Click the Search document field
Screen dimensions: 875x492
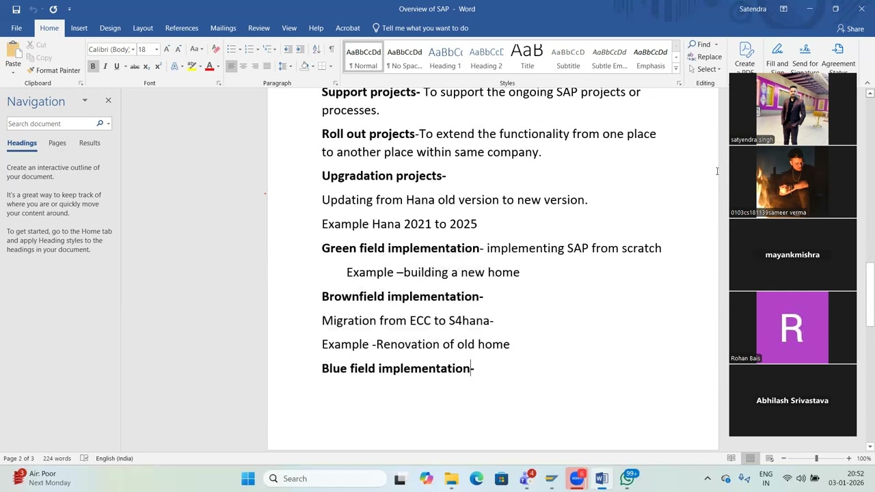point(51,124)
